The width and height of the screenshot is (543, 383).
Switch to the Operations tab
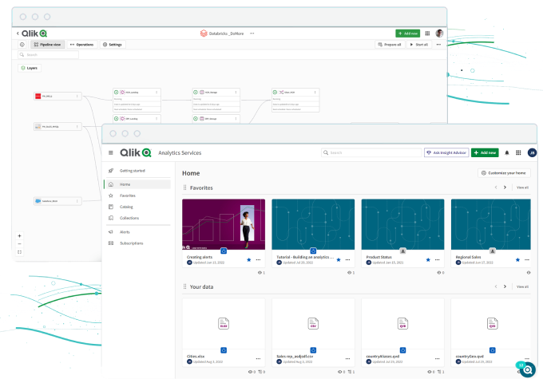pos(81,45)
